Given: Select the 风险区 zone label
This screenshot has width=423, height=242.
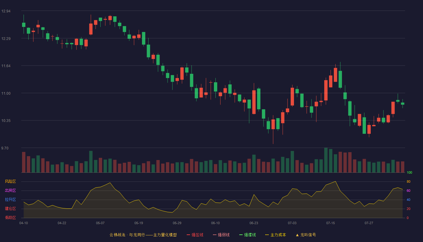Looking at the screenshot, I should click(x=11, y=181).
